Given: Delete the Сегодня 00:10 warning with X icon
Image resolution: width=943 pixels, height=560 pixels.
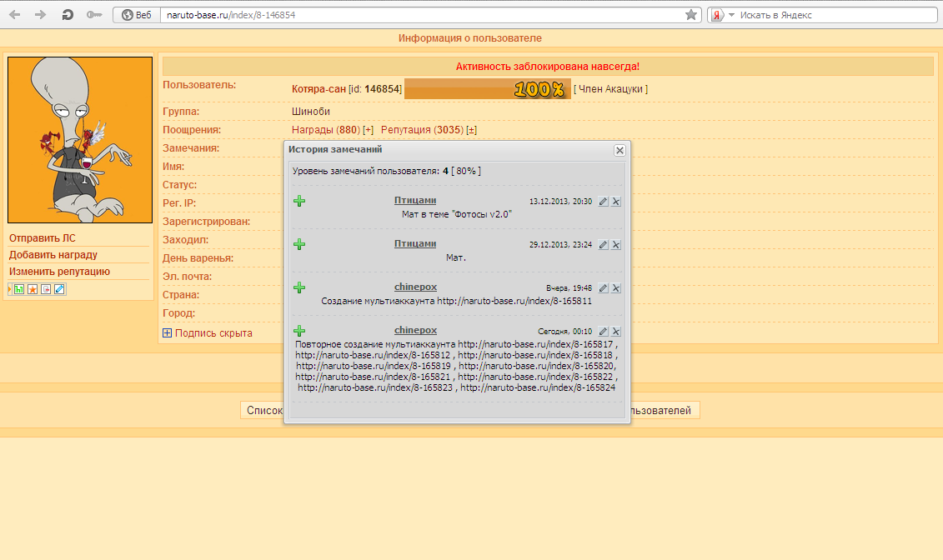Looking at the screenshot, I should pyautogui.click(x=616, y=331).
